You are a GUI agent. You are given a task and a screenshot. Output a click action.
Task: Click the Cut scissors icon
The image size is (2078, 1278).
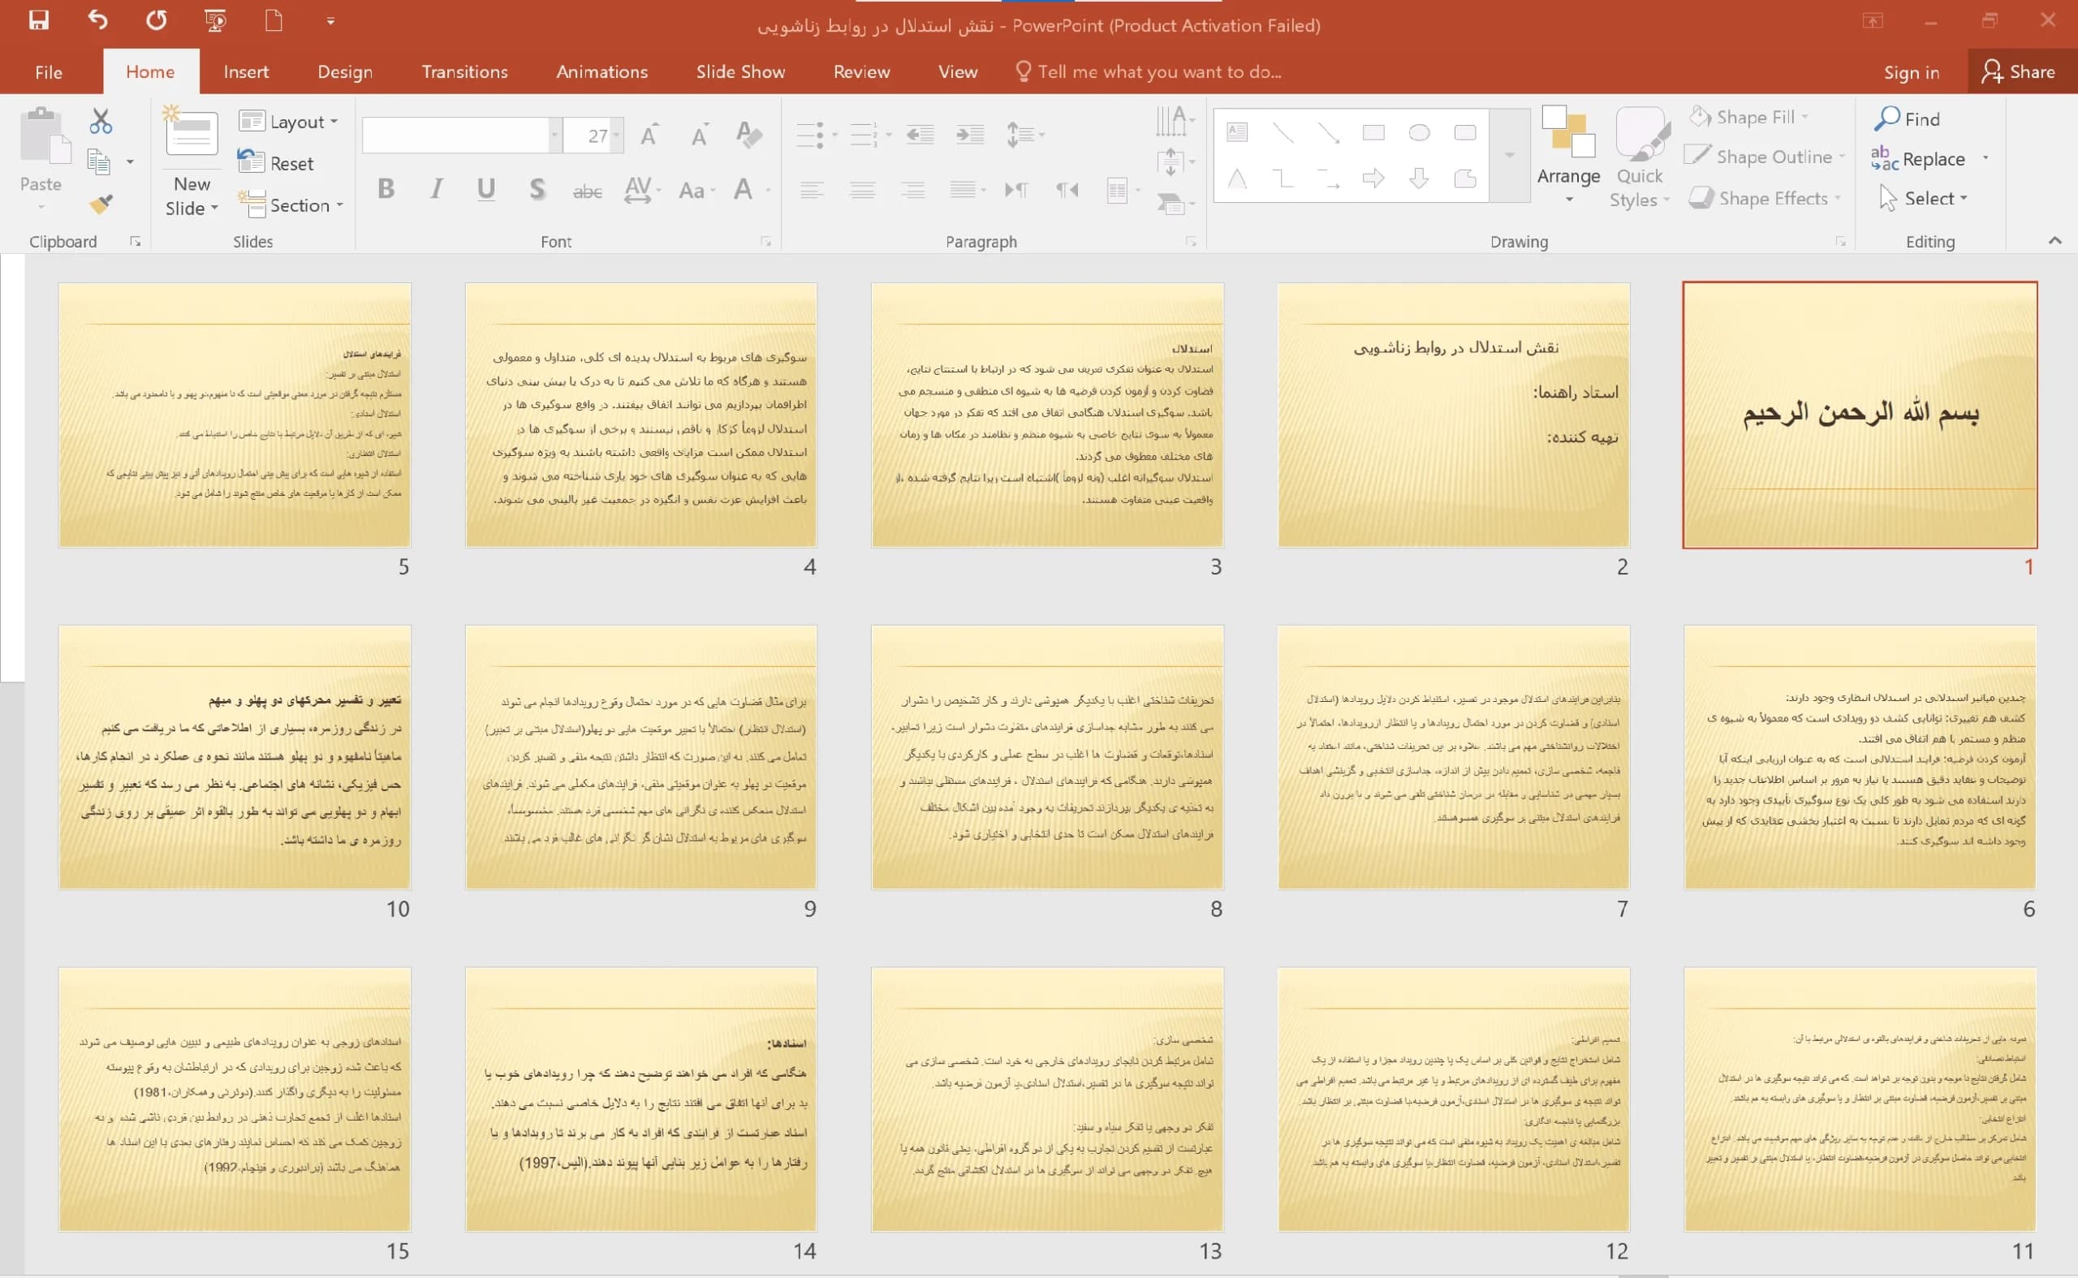tap(101, 122)
